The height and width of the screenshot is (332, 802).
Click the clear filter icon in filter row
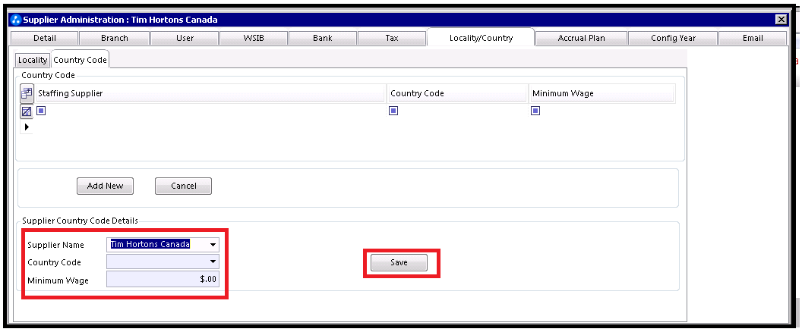coord(27,111)
